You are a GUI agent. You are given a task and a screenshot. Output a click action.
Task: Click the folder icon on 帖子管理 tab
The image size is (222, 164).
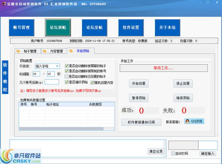[x=18, y=51]
